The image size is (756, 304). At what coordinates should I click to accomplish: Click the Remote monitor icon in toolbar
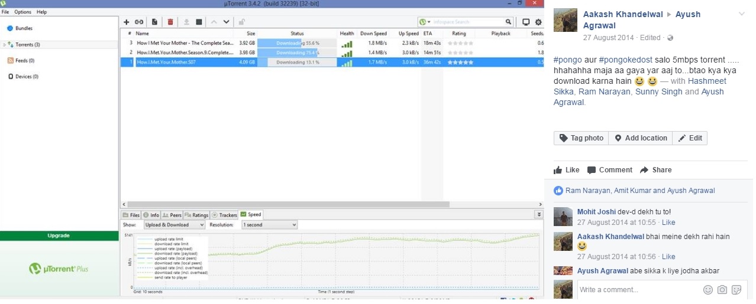(x=526, y=22)
